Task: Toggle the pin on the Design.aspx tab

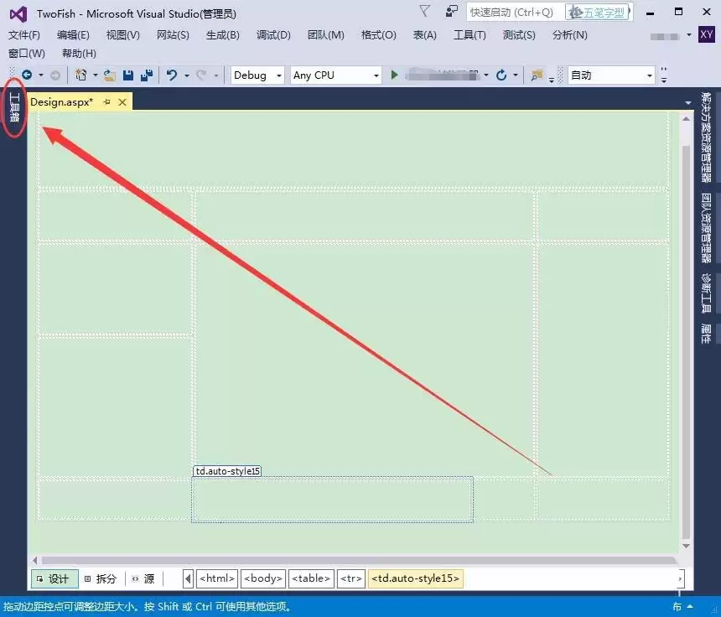Action: pos(107,101)
